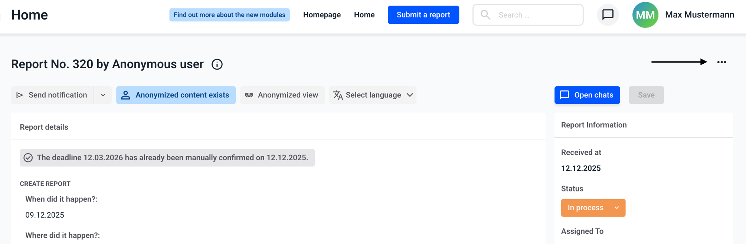
Task: Expand the Send notification dropdown arrow
Action: pyautogui.click(x=103, y=95)
